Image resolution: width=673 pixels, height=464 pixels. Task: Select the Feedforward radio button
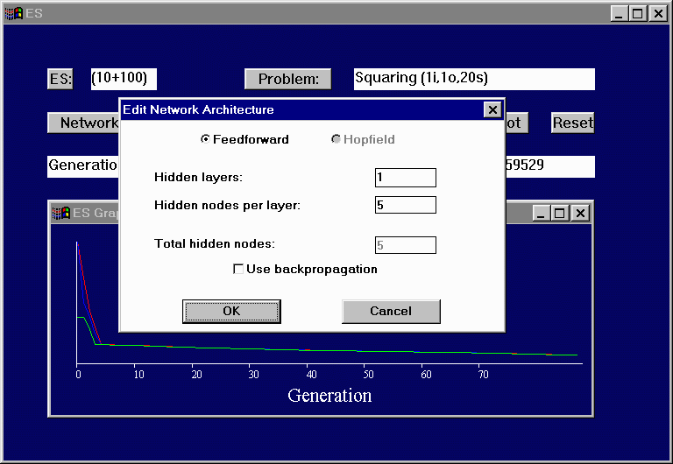[205, 139]
